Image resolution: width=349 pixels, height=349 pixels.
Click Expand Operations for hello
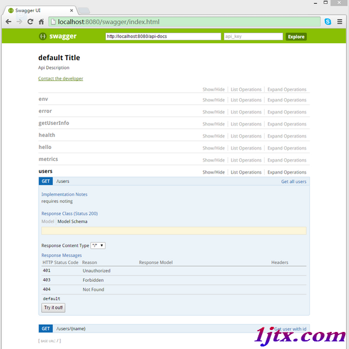[x=287, y=148]
